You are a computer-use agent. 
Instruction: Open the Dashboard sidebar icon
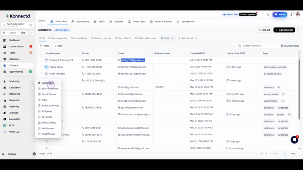5,40
